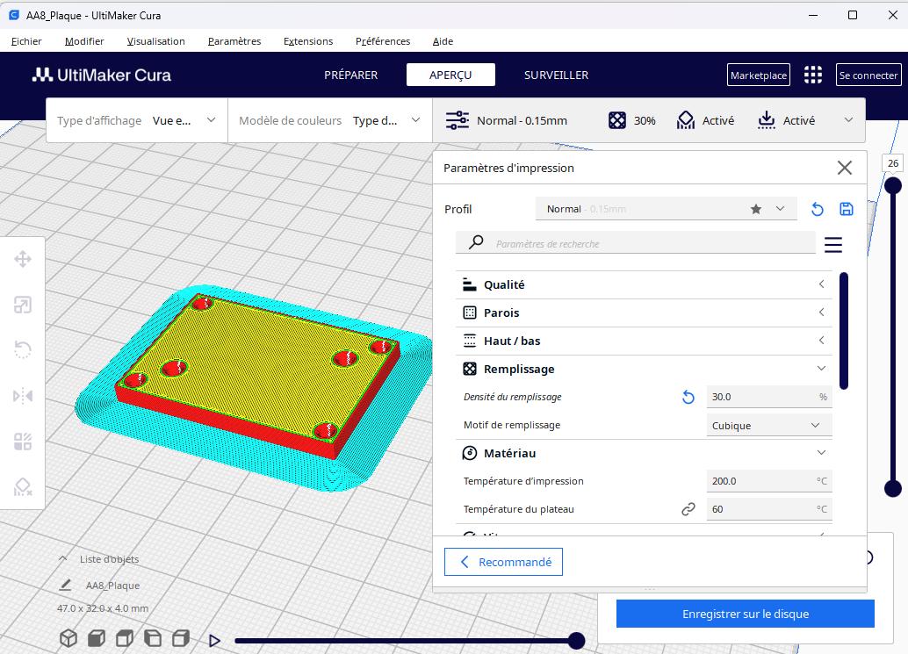Click the link icon beside bed temperature
The height and width of the screenshot is (654, 908).
[x=688, y=509]
